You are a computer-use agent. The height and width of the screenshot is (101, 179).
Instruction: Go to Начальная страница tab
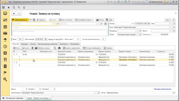(x=13, y=98)
